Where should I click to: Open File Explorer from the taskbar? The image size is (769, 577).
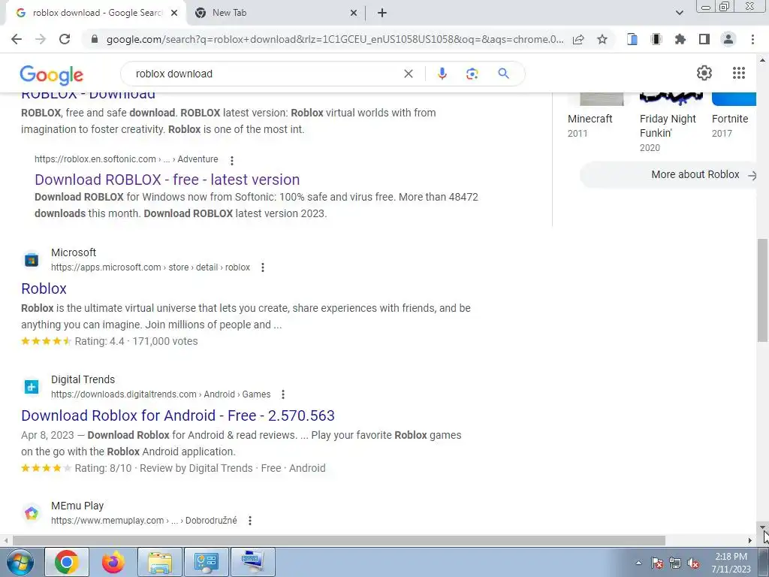160,562
